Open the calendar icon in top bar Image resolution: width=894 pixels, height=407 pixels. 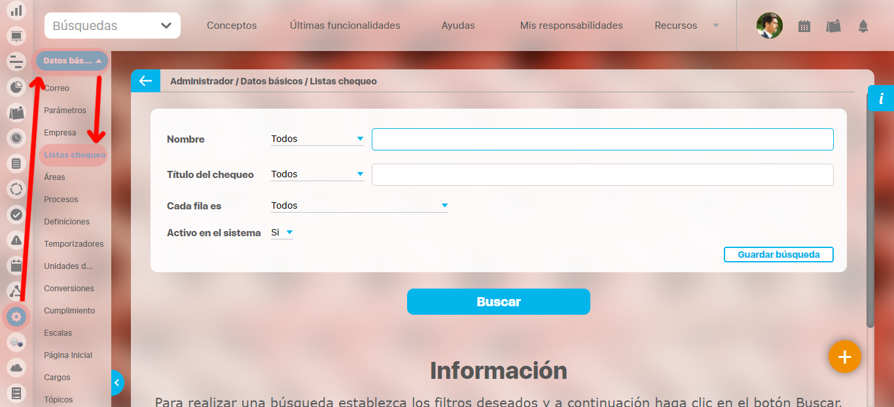tap(804, 26)
